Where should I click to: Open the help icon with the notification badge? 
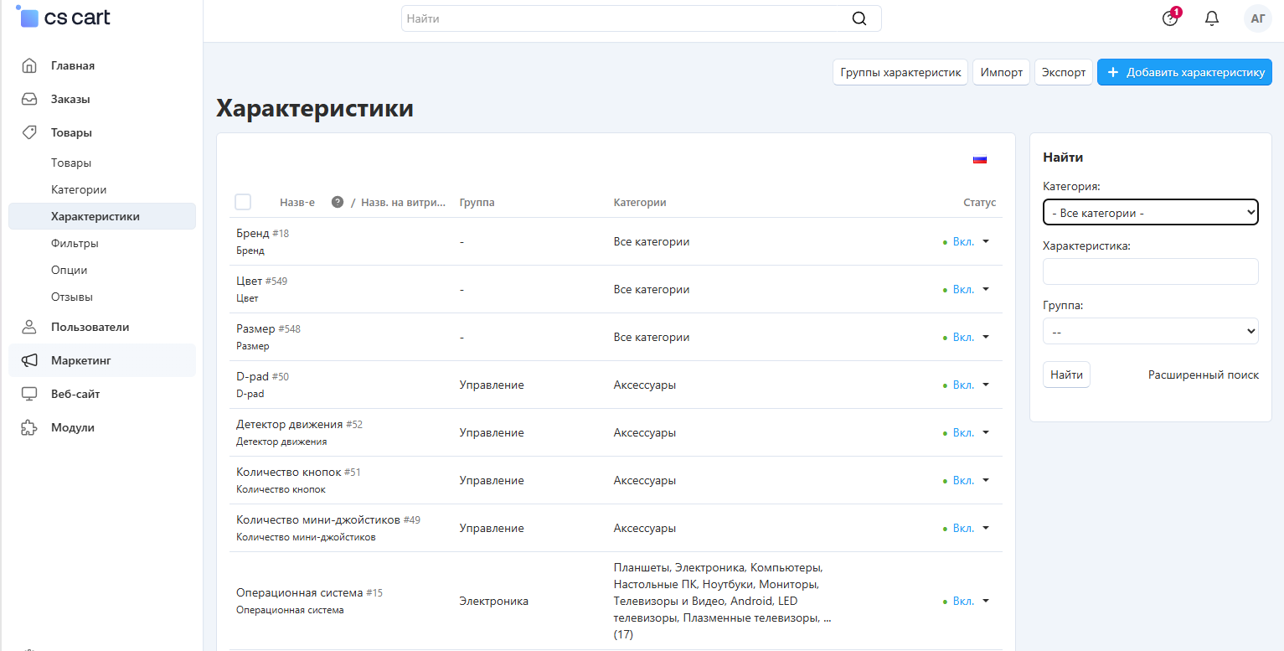1170,18
